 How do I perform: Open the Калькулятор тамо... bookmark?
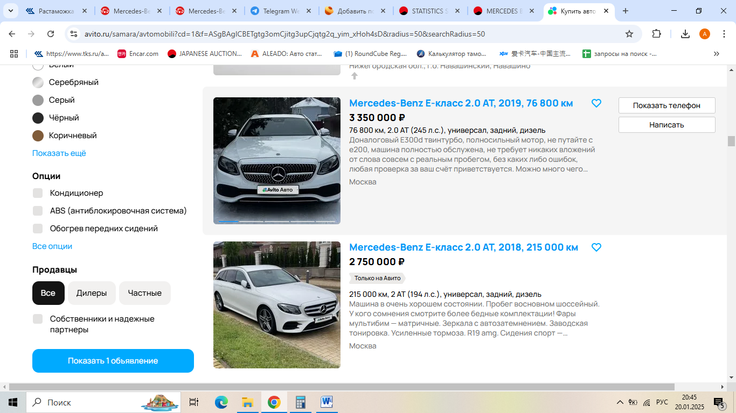pos(452,54)
